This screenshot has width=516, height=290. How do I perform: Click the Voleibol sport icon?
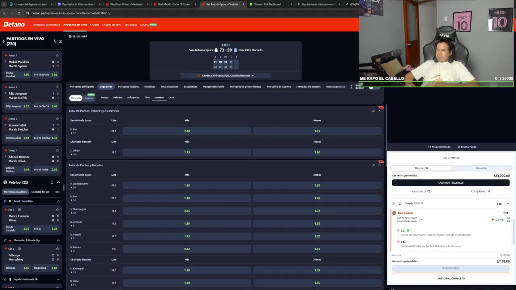click(5, 182)
